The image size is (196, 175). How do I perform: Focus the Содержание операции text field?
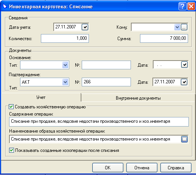99,122
